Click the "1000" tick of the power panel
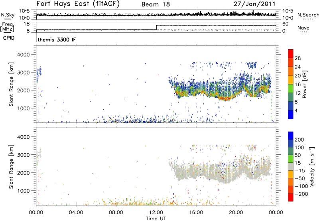Image resolution: width=319 pixels, height=221 pixels. [x=24, y=109]
